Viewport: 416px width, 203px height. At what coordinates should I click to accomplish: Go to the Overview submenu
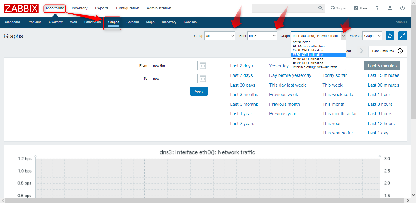pyautogui.click(x=56, y=22)
